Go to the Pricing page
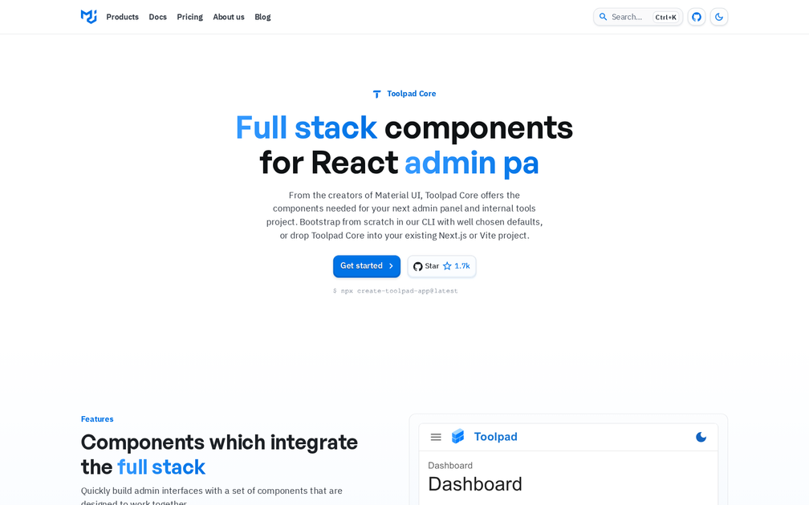This screenshot has width=809, height=505. click(190, 17)
